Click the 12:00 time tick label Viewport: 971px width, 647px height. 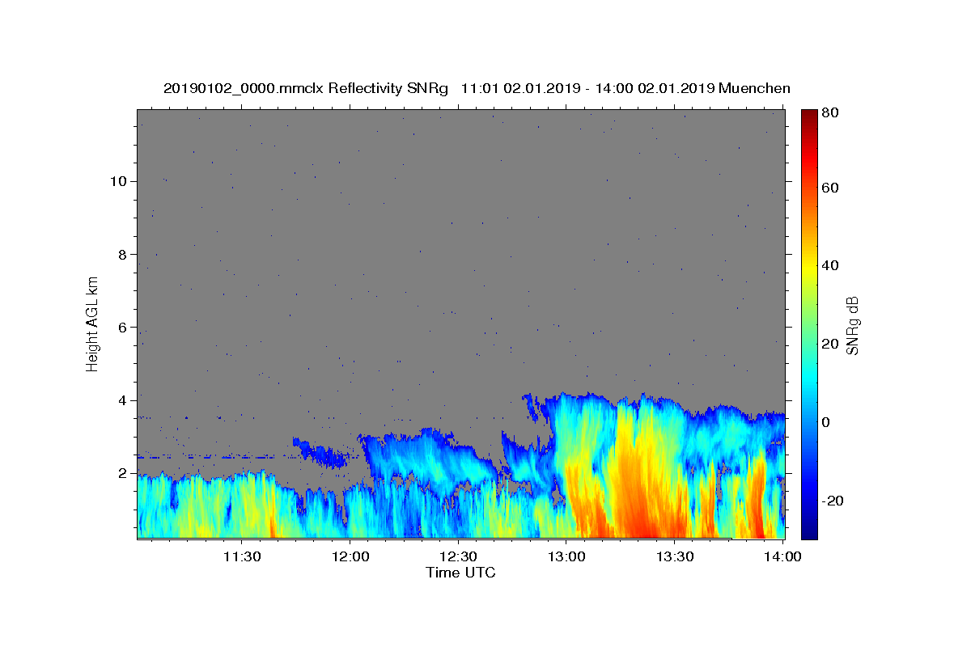[x=350, y=556]
